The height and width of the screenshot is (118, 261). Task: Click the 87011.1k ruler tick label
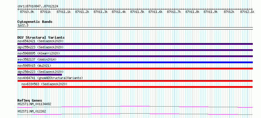(64, 12)
